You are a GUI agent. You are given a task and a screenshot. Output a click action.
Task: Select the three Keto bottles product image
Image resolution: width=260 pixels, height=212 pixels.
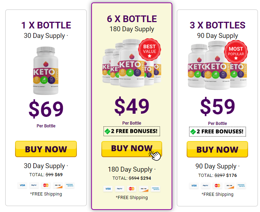(218, 65)
